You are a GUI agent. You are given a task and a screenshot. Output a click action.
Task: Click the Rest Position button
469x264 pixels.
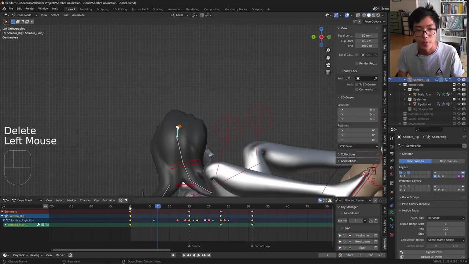pyautogui.click(x=448, y=161)
